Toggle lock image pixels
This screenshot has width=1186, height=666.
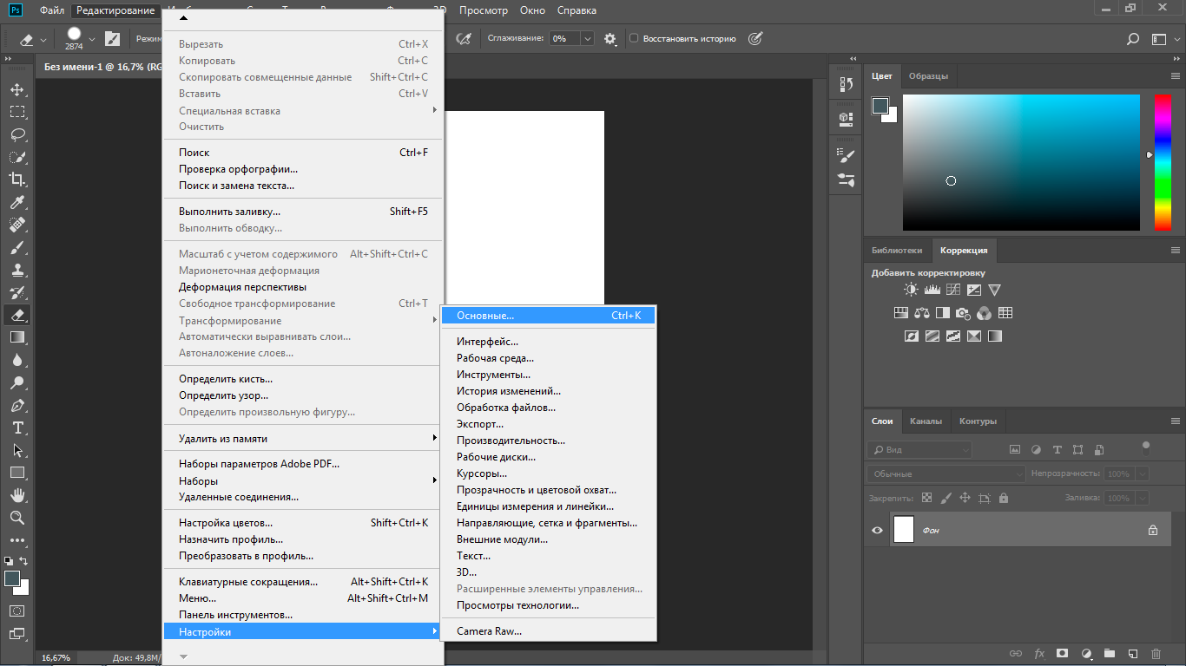pos(946,499)
